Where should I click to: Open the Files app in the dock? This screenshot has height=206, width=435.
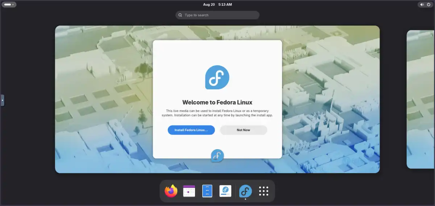pyautogui.click(x=207, y=191)
